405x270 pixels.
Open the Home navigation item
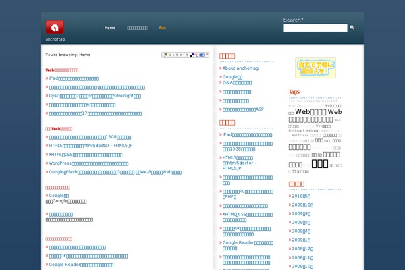110,28
